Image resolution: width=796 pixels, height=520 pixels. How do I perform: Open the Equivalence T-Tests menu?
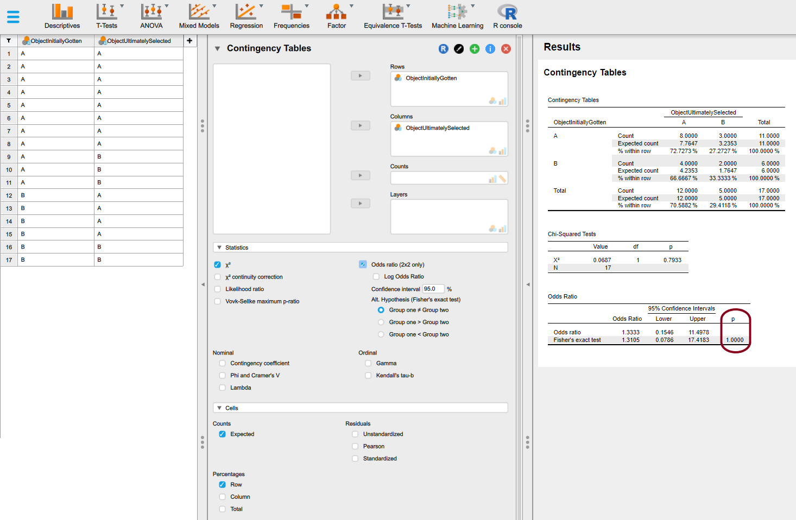click(x=393, y=16)
